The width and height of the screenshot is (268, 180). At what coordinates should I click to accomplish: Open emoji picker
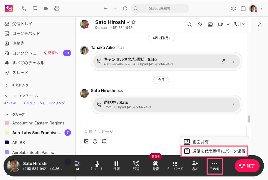95,141
